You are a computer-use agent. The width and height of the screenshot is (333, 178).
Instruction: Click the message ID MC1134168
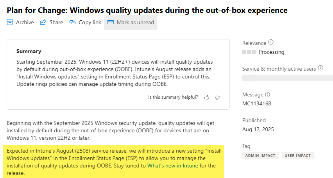(257, 103)
